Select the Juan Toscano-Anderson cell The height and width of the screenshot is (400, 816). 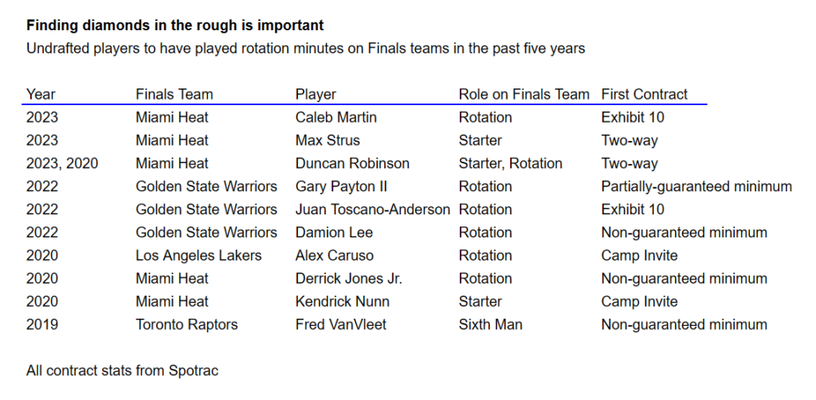373,209
